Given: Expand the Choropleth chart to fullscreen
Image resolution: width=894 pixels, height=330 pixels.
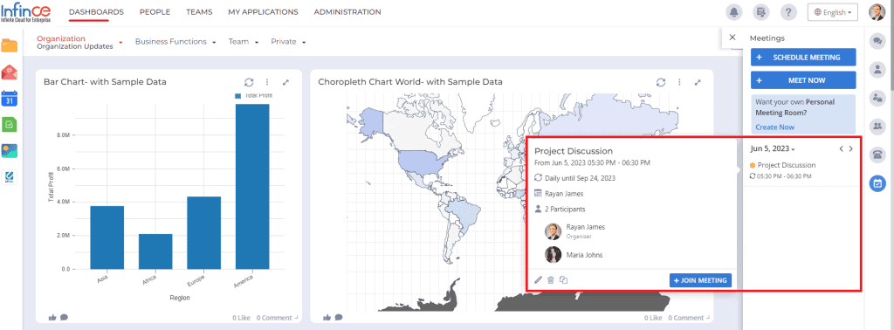Looking at the screenshot, I should tap(698, 82).
